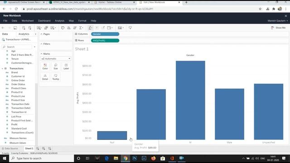Screen dimensions: 290x163
Task: Click the Pause Auto Updates toolbar icon
Action: click(30, 28)
